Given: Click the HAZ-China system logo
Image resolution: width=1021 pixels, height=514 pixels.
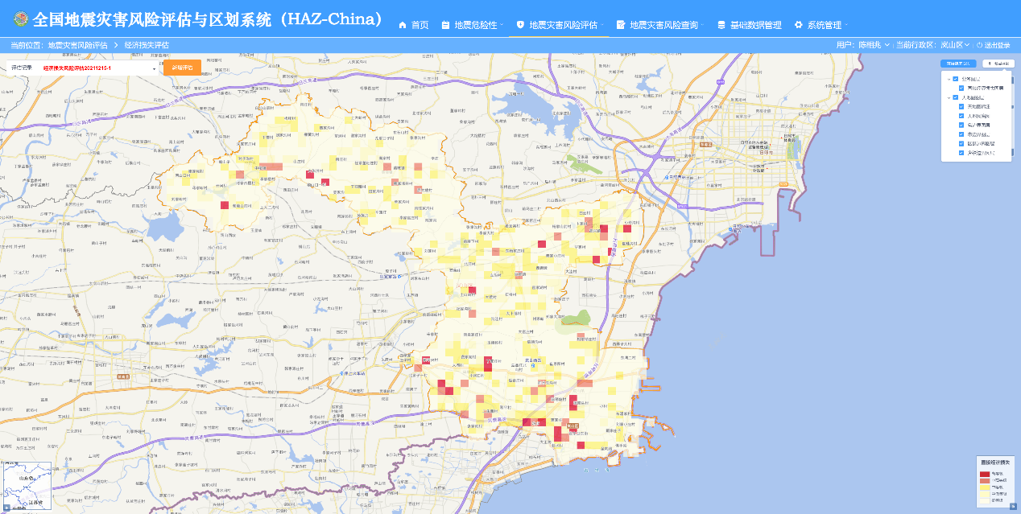Looking at the screenshot, I should pyautogui.click(x=18, y=19).
